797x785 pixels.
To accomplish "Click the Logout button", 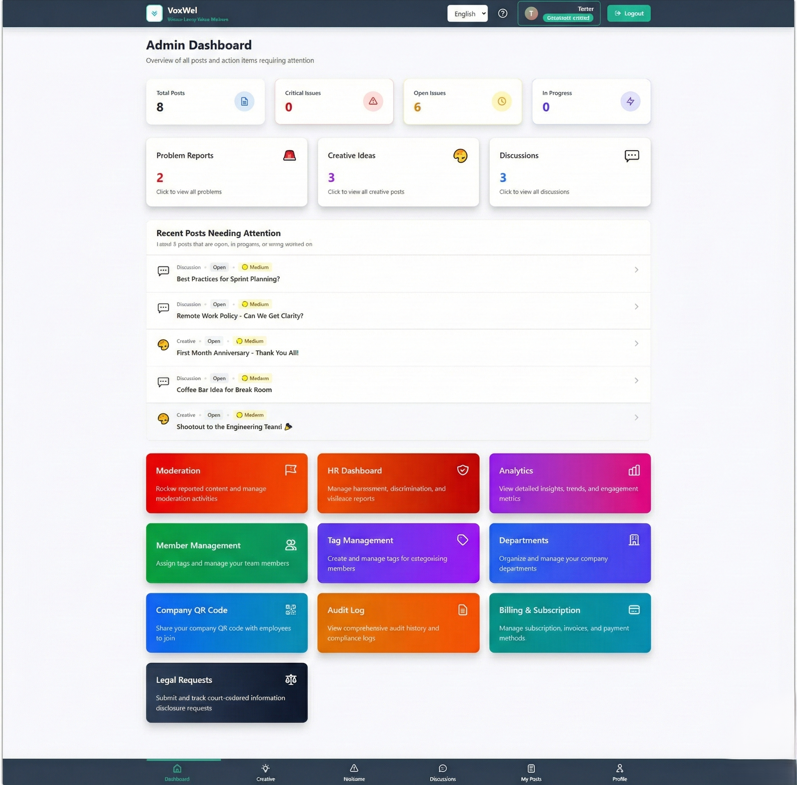I will [628, 13].
